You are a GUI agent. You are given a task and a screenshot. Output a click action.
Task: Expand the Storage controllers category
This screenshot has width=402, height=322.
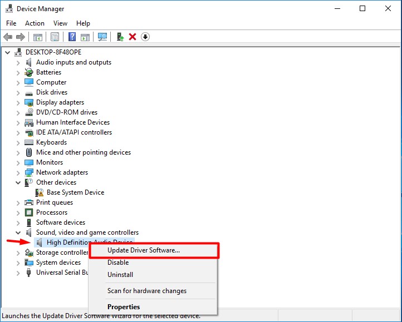tap(18, 253)
